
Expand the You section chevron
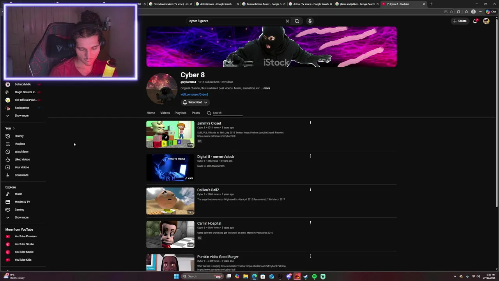(14, 128)
